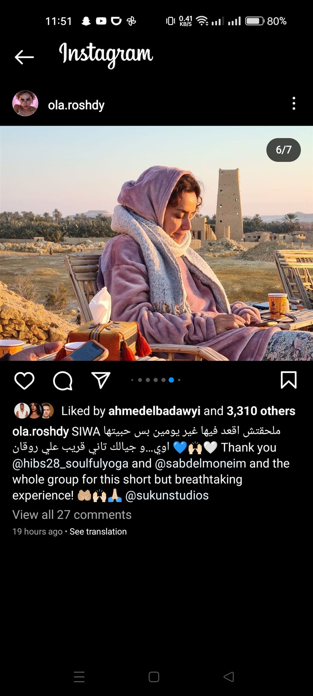Viewport: 313px width, 696px height.
Task: Tap the liker avatars cluster
Action: [34, 411]
